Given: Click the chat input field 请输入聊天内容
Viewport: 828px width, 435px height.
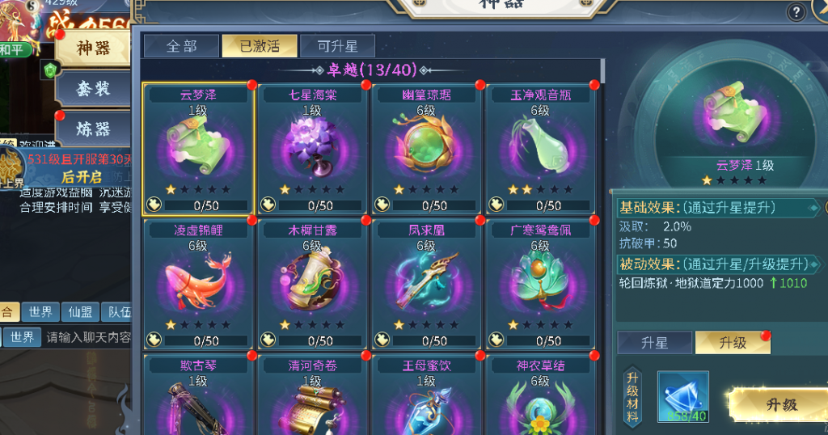Looking at the screenshot, I should coord(88,337).
